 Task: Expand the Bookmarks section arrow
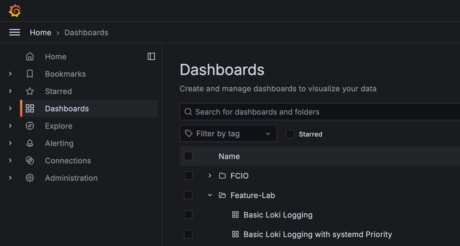pos(10,74)
